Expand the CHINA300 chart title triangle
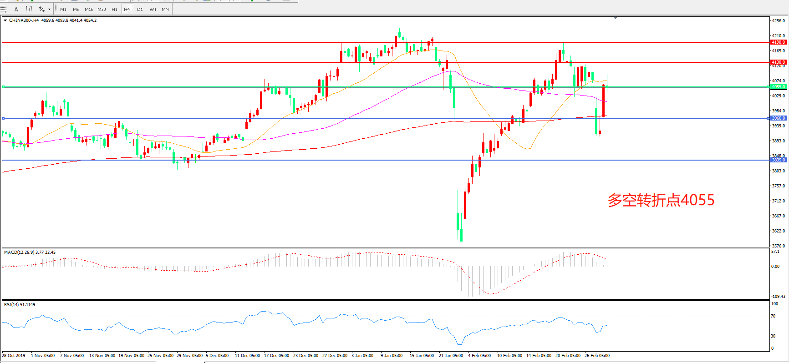 tap(5, 20)
